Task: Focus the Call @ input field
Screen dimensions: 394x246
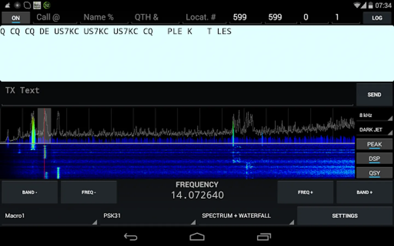Action: pos(55,17)
